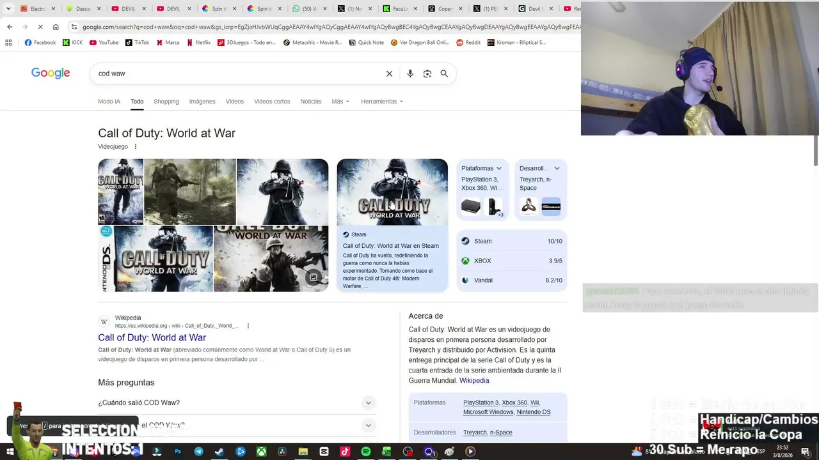Go back to the previous page
This screenshot has width=819, height=460.
coord(10,27)
